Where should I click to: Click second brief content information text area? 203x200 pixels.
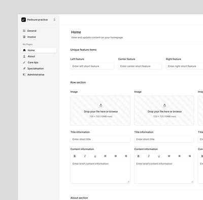164,171
